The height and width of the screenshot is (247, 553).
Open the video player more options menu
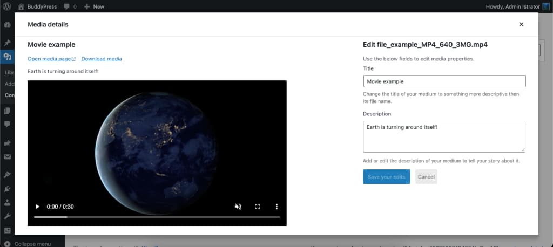click(x=277, y=207)
